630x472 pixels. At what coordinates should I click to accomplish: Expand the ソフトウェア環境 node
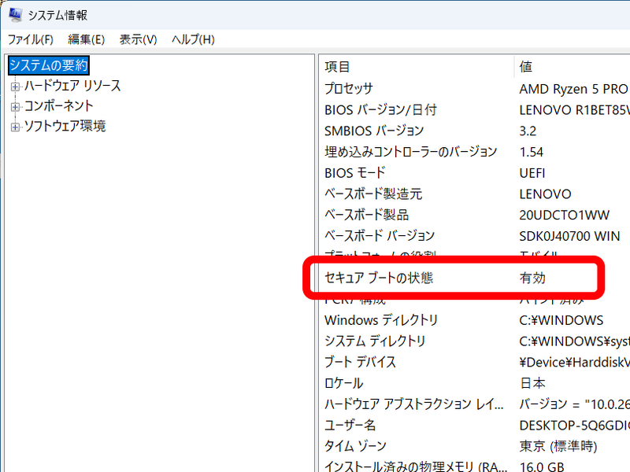click(15, 127)
